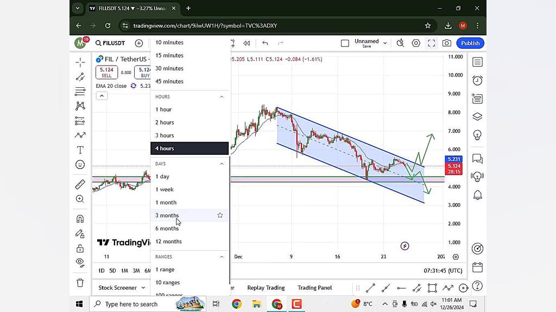Open chart settings hexagon icon
The width and height of the screenshot is (556, 312).
416,43
